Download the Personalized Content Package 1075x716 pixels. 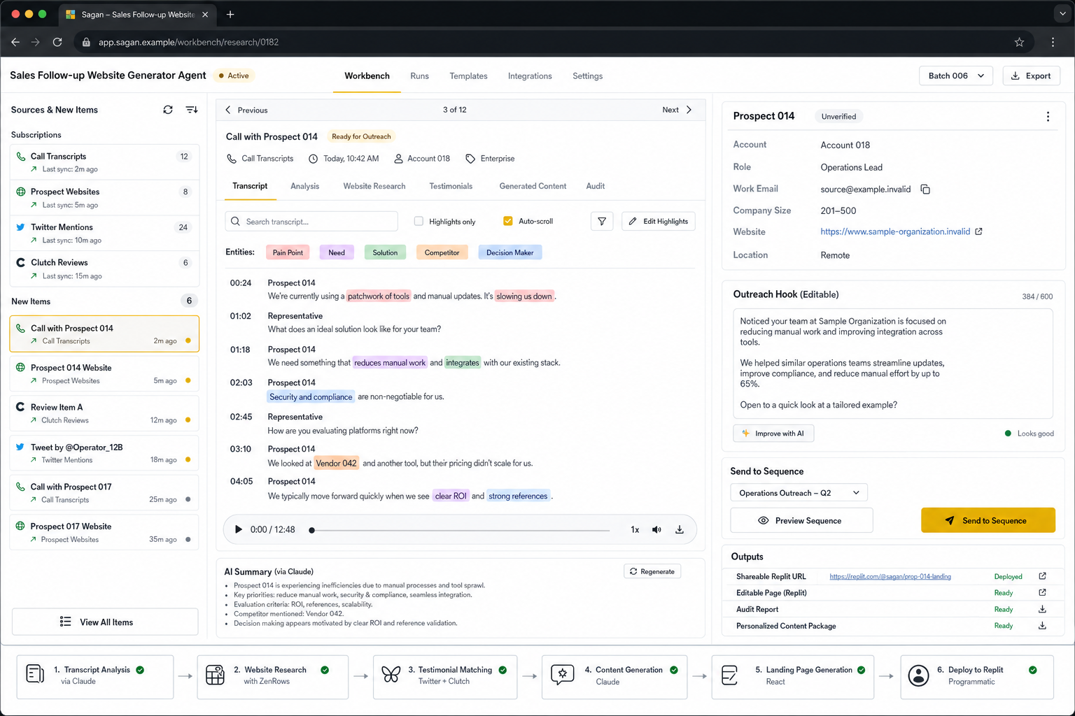1042,626
